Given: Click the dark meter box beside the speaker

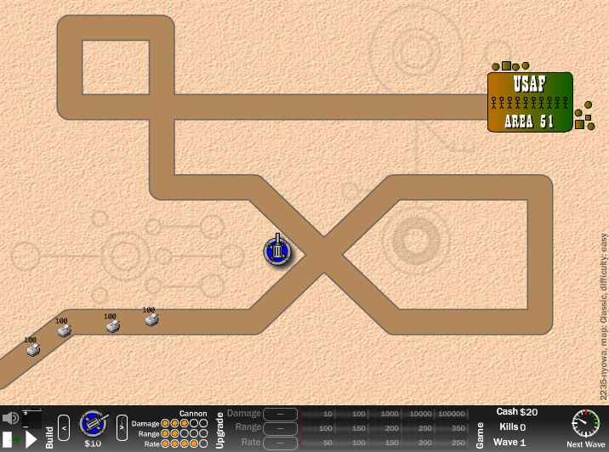Looking at the screenshot, I should coord(31,418).
